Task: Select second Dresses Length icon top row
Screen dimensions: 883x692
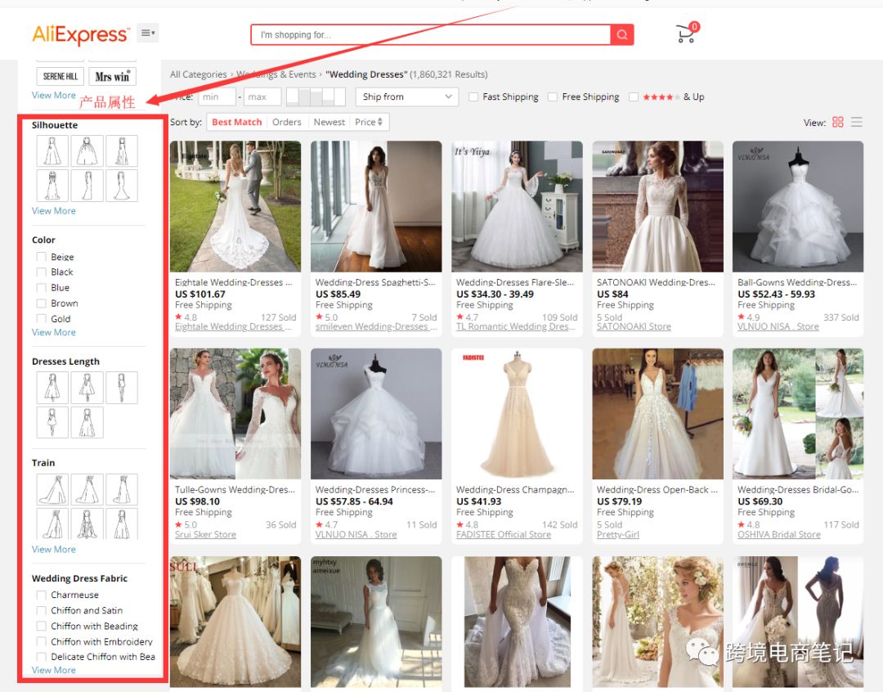Action: pos(87,388)
